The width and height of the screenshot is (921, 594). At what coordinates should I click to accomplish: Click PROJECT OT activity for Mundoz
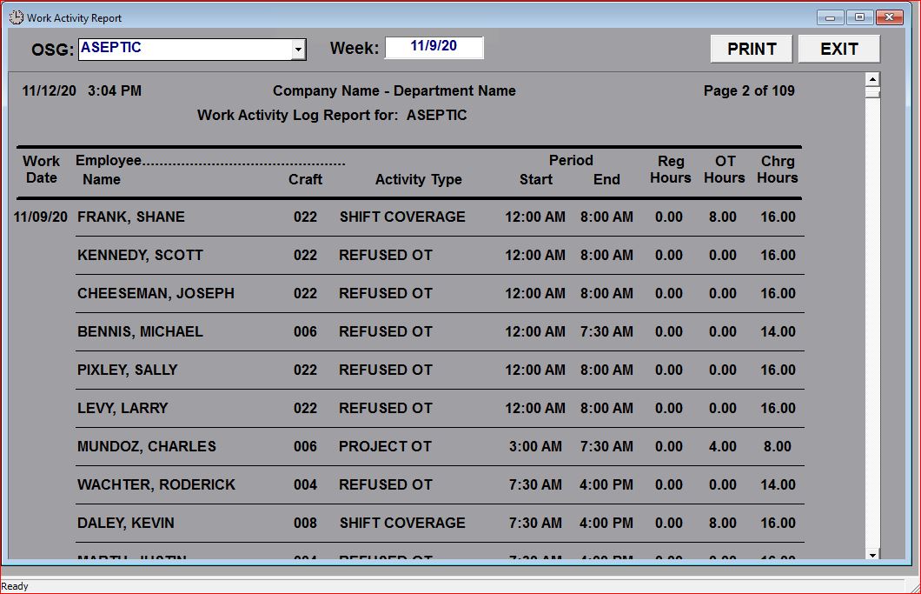385,446
